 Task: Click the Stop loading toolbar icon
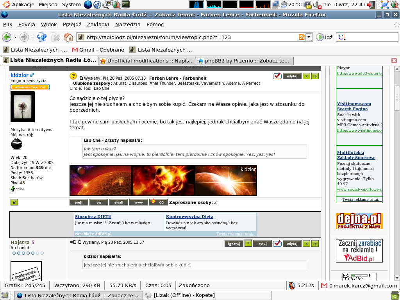[56, 37]
